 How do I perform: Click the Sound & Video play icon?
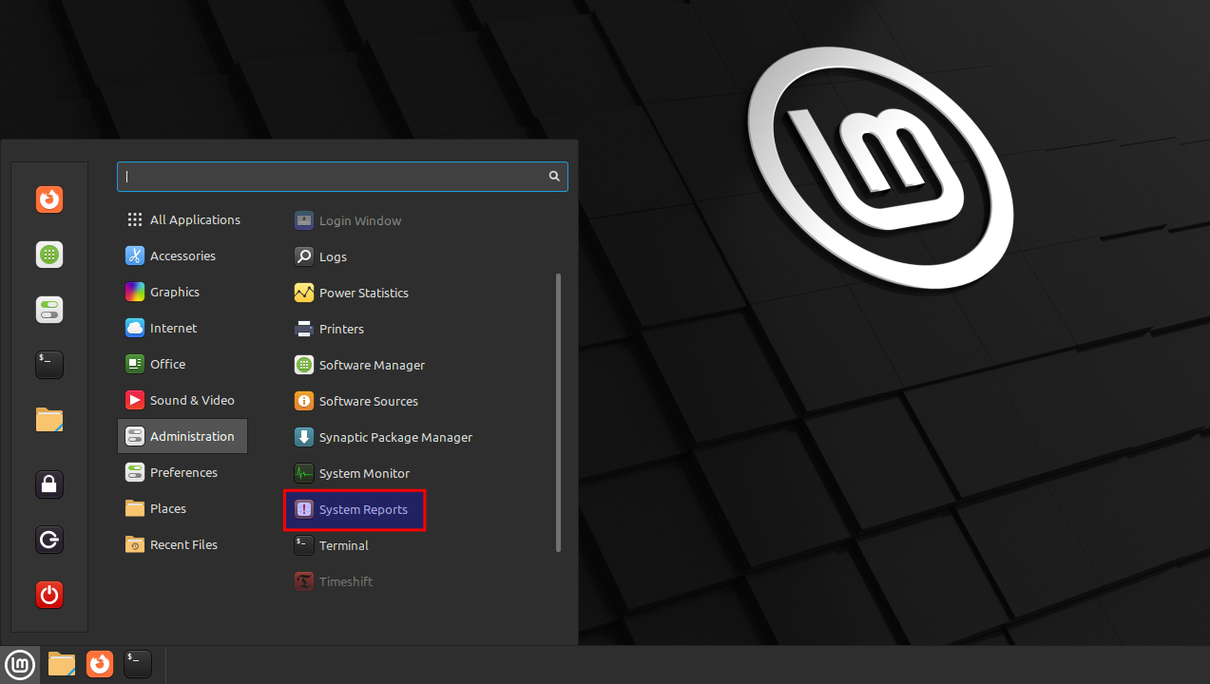(x=135, y=400)
